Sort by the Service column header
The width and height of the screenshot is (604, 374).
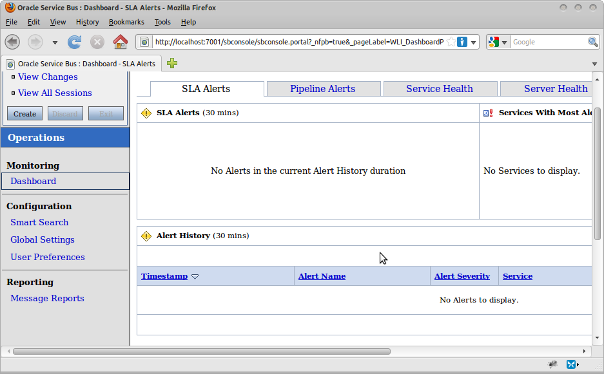coord(518,276)
